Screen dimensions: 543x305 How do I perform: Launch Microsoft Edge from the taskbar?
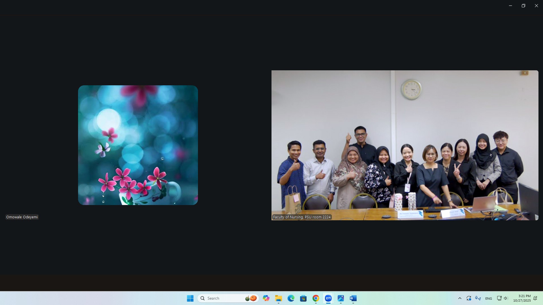click(291, 298)
